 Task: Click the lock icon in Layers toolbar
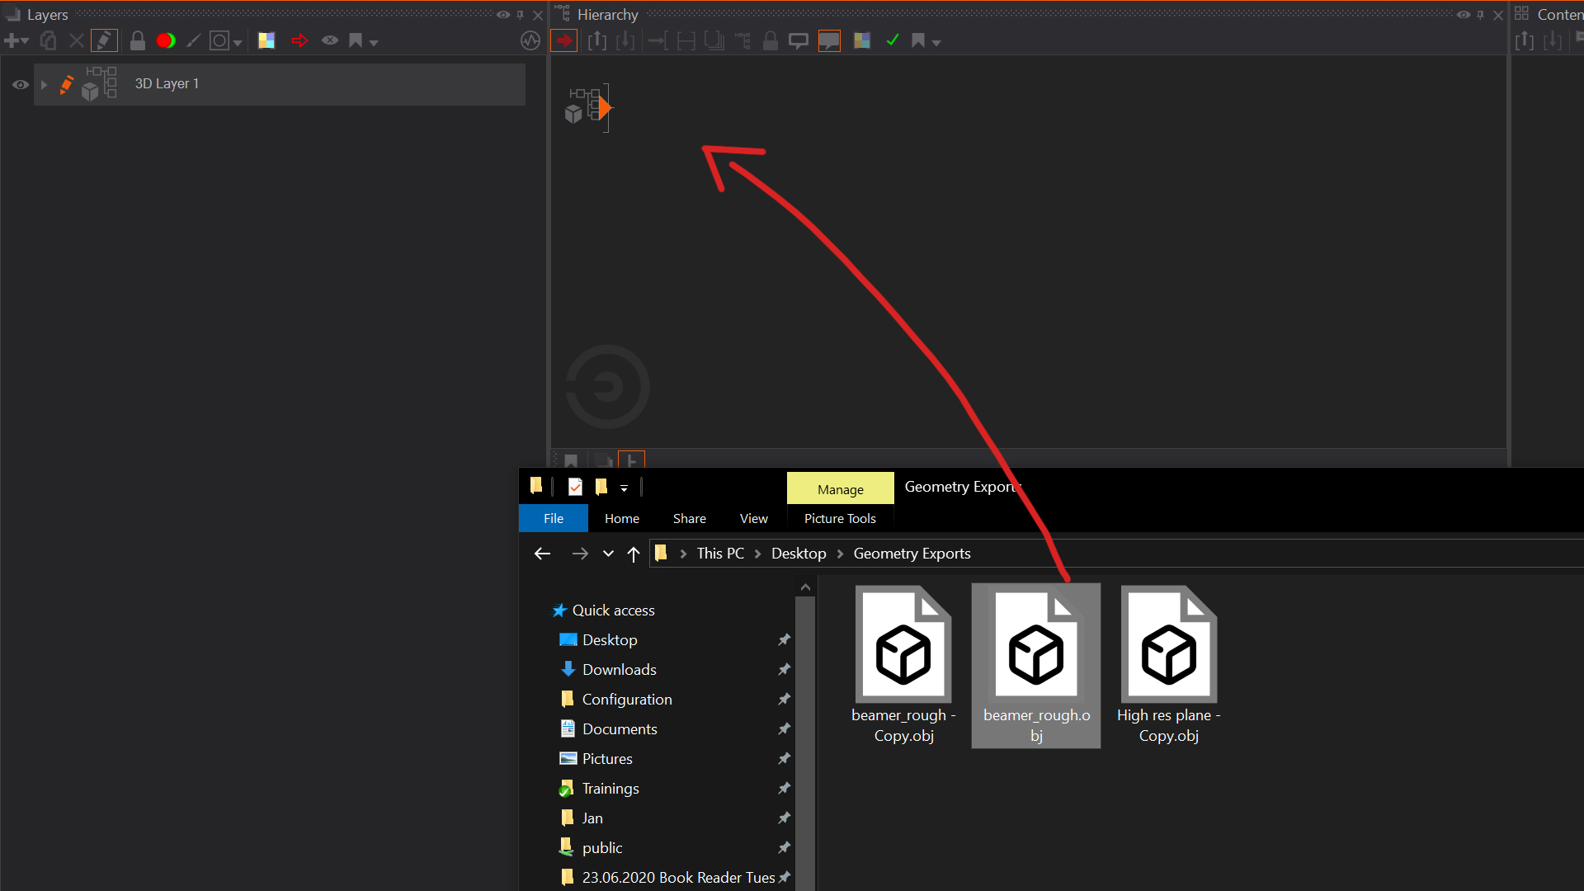tap(138, 40)
